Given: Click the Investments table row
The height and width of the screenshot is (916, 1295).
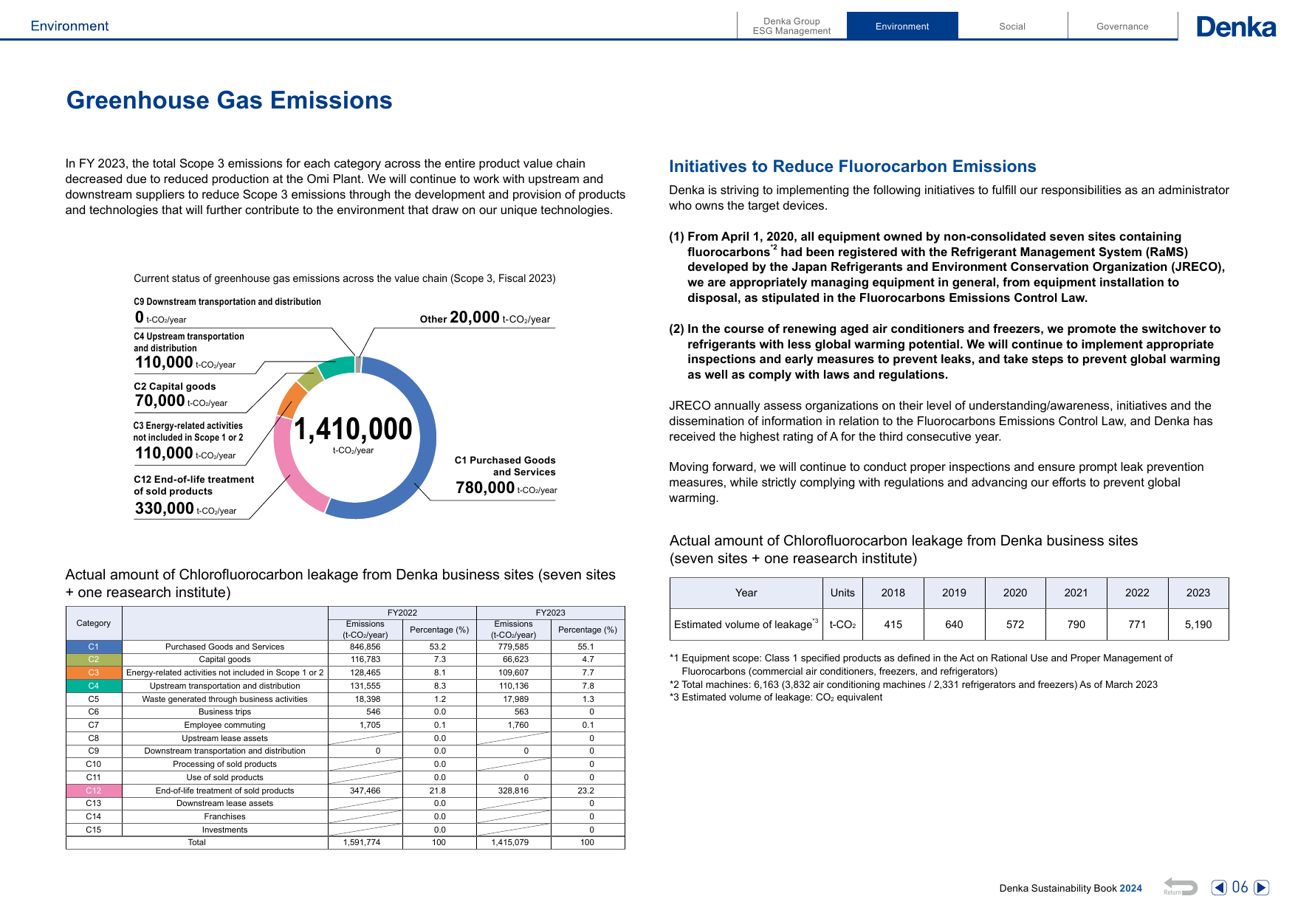Looking at the screenshot, I should pos(346,830).
